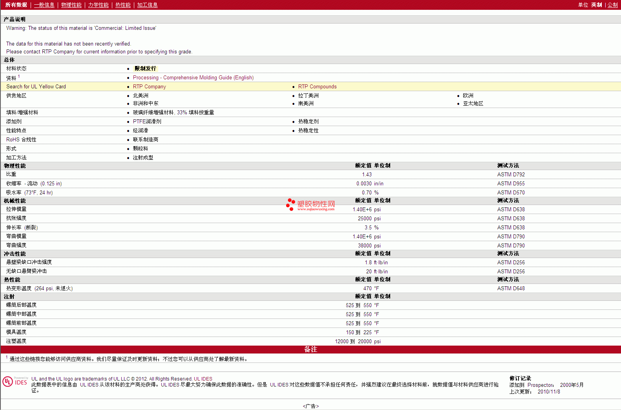The width and height of the screenshot is (621, 410).
Task: Select the 弯曲强度 value 38000
Action: pos(365,245)
